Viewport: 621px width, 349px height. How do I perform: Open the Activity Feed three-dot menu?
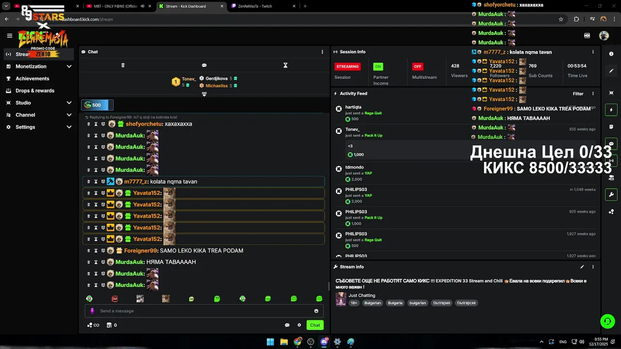coord(593,94)
